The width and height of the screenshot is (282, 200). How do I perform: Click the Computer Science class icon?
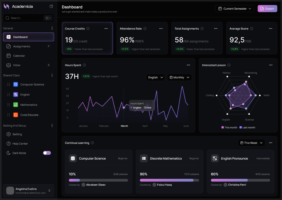pyautogui.click(x=16, y=84)
